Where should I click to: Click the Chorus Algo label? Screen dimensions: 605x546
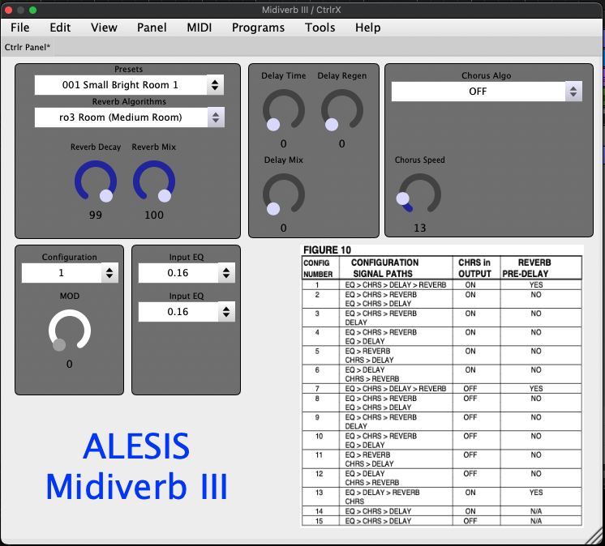coord(486,75)
